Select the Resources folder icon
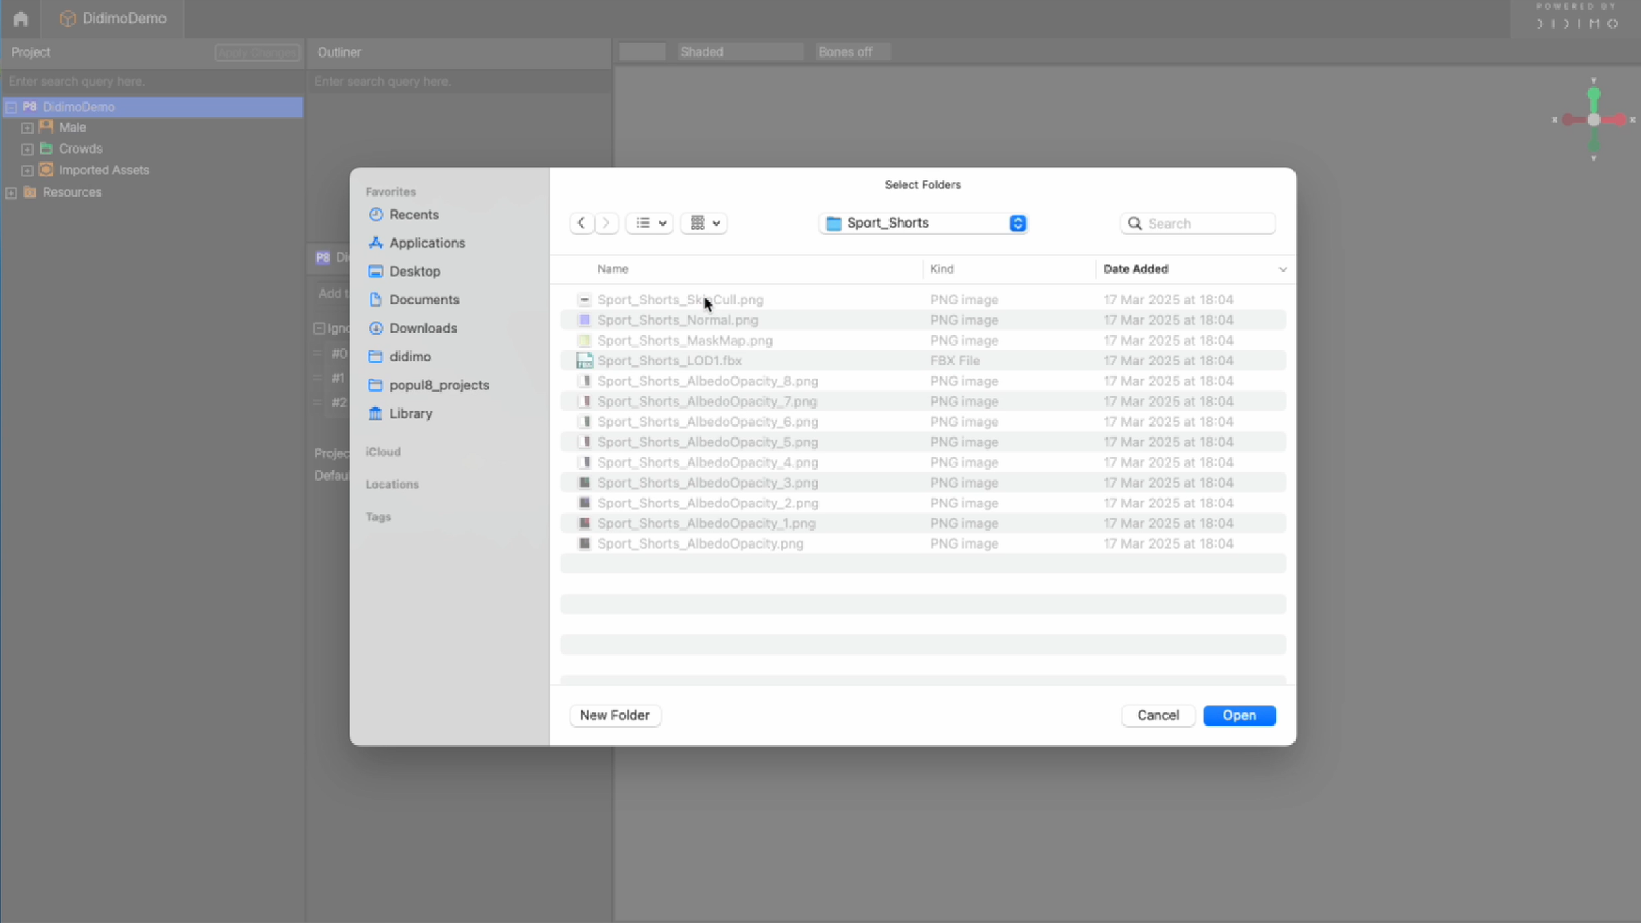This screenshot has width=1641, height=923. tap(30, 192)
